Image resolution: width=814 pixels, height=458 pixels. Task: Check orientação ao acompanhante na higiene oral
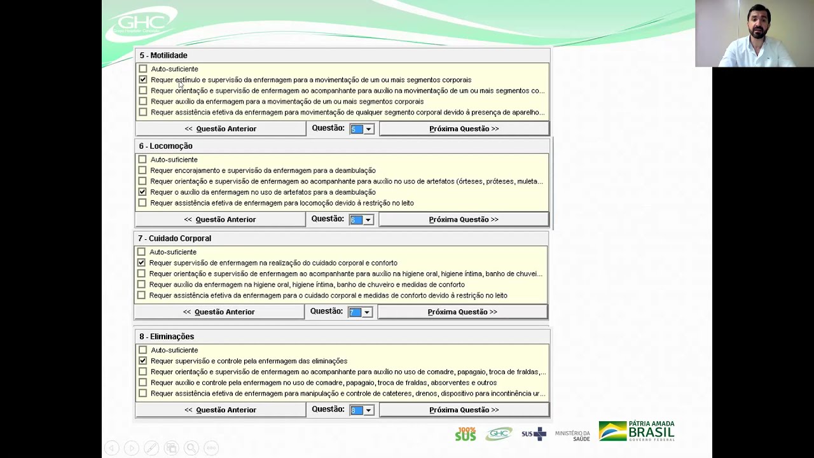(x=141, y=274)
